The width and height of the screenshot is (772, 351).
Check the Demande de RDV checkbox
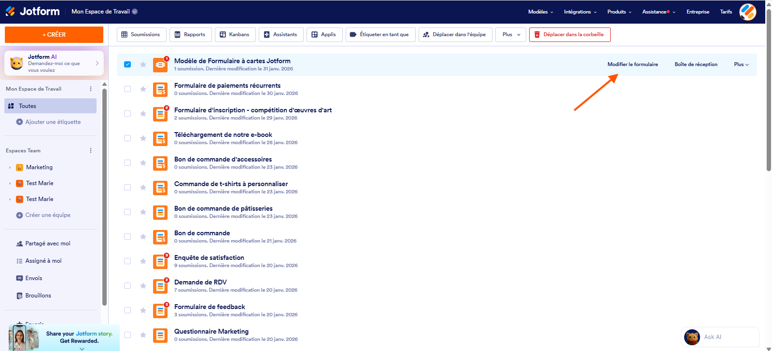pos(127,285)
